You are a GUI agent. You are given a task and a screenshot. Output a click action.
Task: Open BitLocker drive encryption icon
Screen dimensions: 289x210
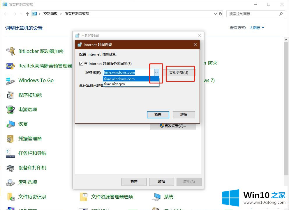tap(10, 51)
